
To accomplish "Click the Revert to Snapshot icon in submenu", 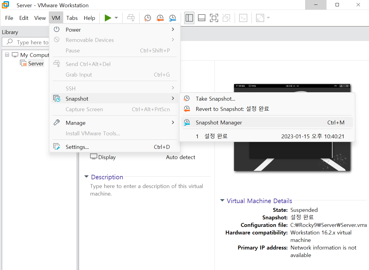I will 187,109.
